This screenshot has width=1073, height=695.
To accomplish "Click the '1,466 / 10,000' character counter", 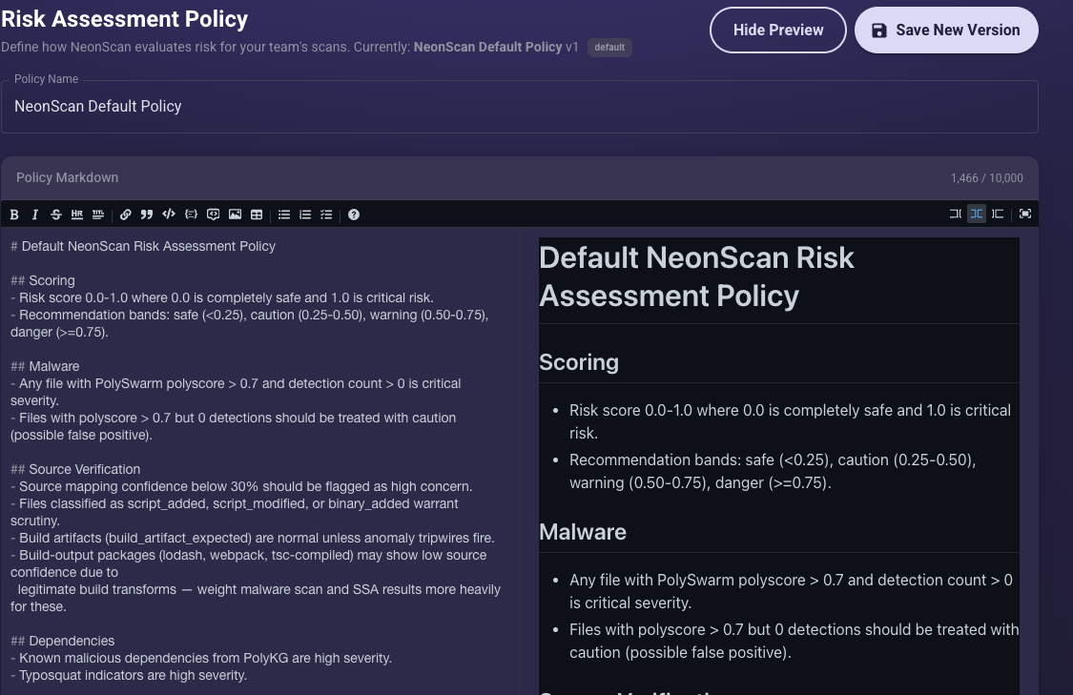I will (987, 178).
